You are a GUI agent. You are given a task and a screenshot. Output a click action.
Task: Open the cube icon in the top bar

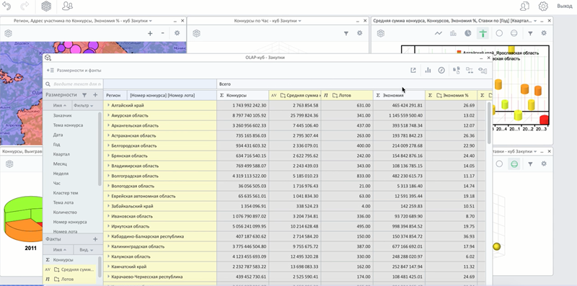46,6
